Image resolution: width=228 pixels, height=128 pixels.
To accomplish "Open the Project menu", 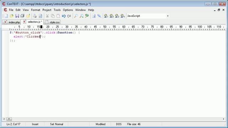I will [47, 10].
